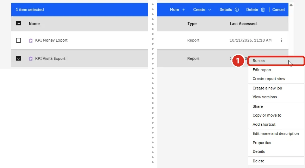Check the KPI Money Export checkbox

tap(18, 40)
